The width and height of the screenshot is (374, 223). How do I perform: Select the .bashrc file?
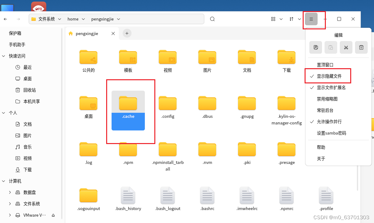[207, 199]
